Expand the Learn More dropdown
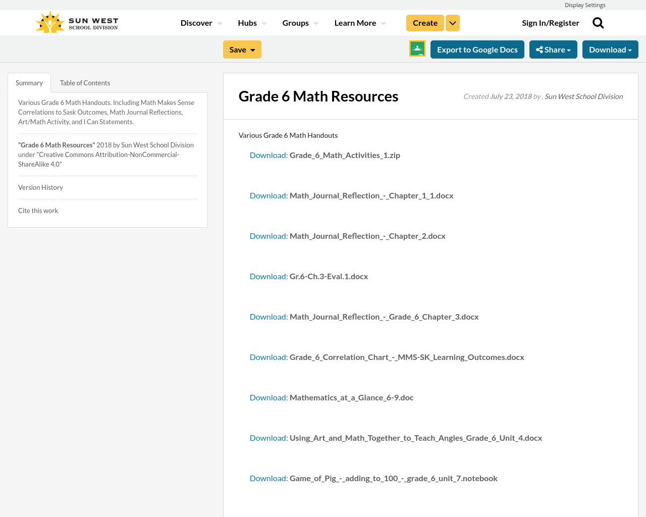The image size is (646, 517). click(383, 23)
